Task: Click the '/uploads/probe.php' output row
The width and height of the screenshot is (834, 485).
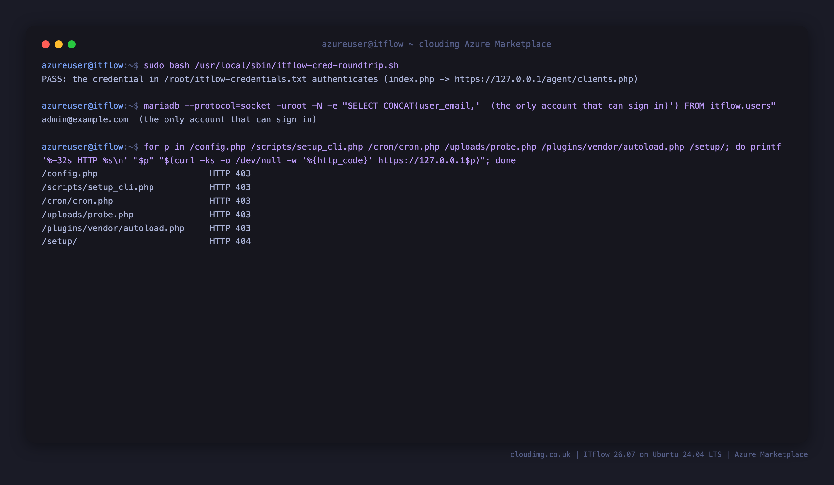Action: (x=146, y=214)
